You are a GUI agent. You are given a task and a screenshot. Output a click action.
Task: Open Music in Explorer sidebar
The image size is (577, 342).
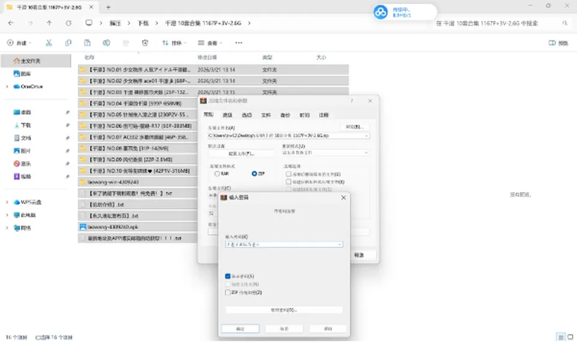tap(22, 163)
